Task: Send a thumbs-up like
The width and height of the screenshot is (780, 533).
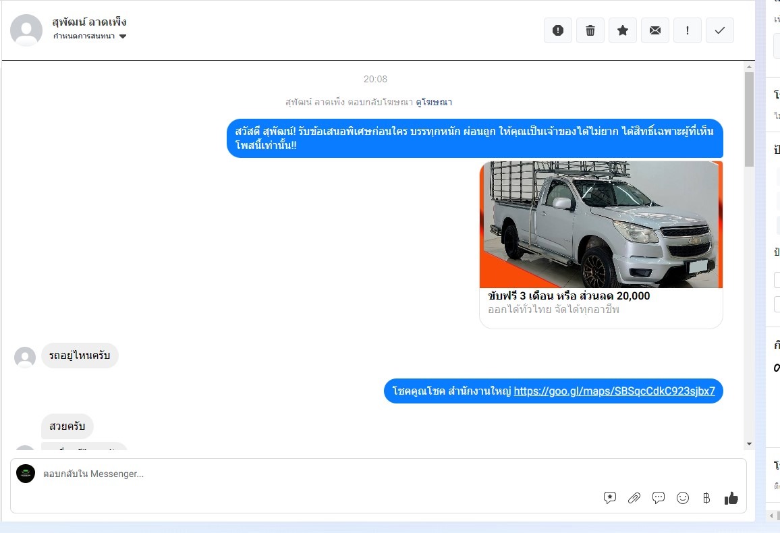Action: [731, 498]
